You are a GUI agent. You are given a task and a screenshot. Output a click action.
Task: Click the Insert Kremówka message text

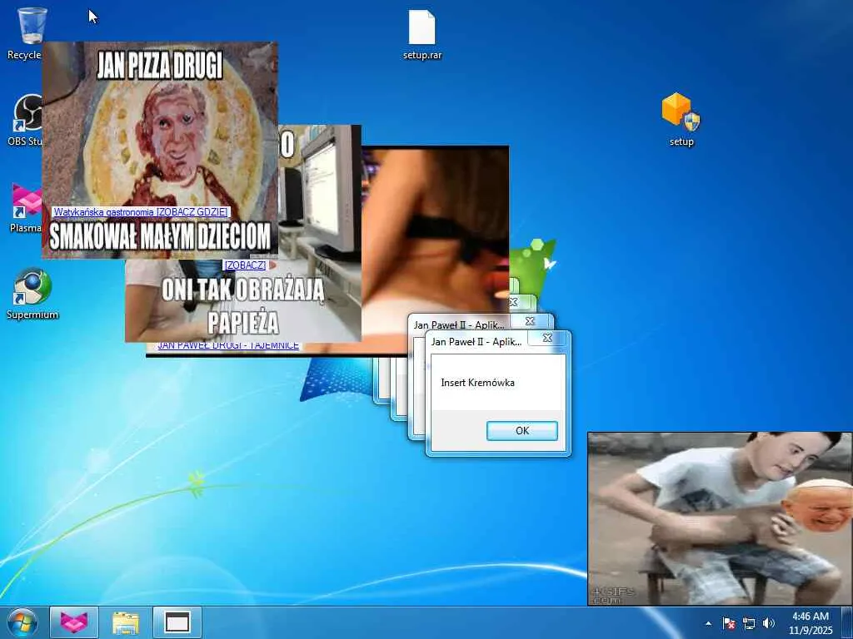[x=477, y=383]
